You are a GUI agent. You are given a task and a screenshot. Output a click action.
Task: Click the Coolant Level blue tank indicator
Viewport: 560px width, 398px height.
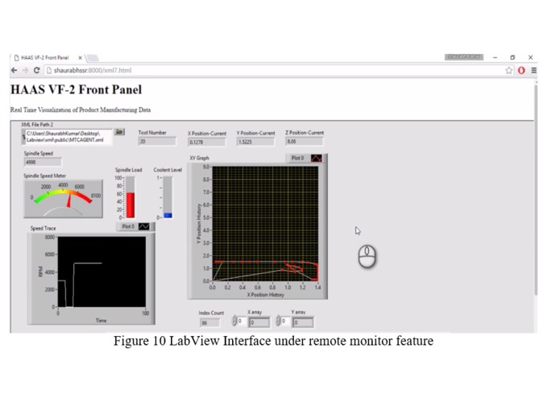168,215
